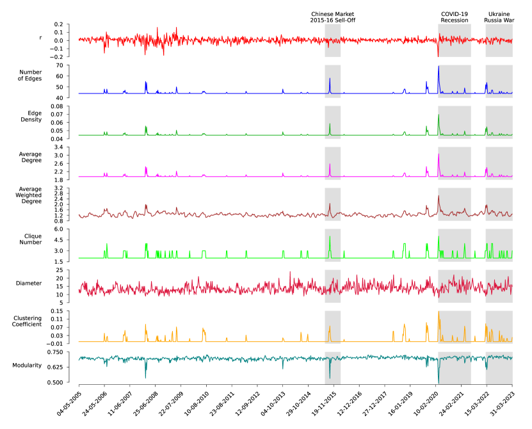Select the "Number of Edges" axis label
Viewport: 532px width, 429px height.
[x=30, y=76]
